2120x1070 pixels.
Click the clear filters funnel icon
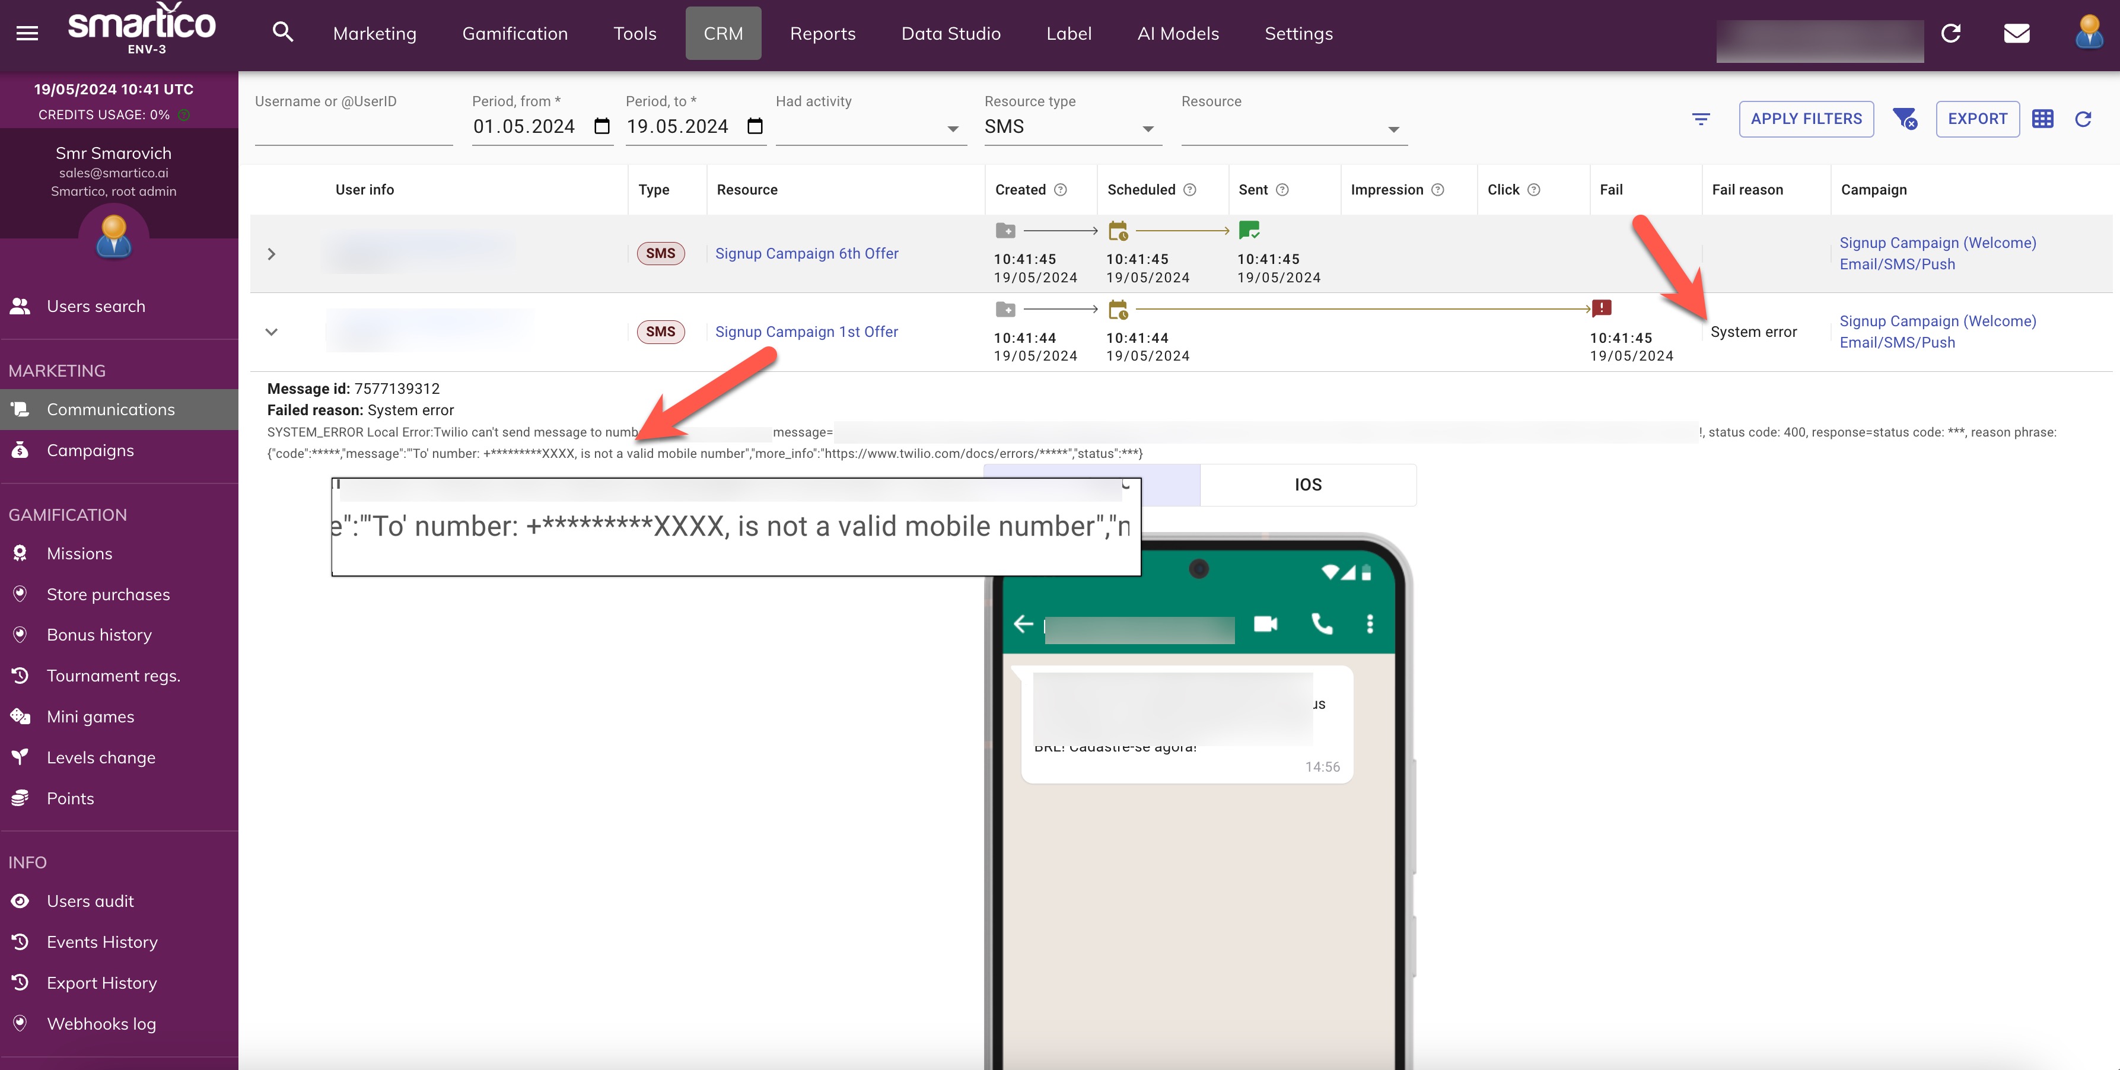point(1904,119)
